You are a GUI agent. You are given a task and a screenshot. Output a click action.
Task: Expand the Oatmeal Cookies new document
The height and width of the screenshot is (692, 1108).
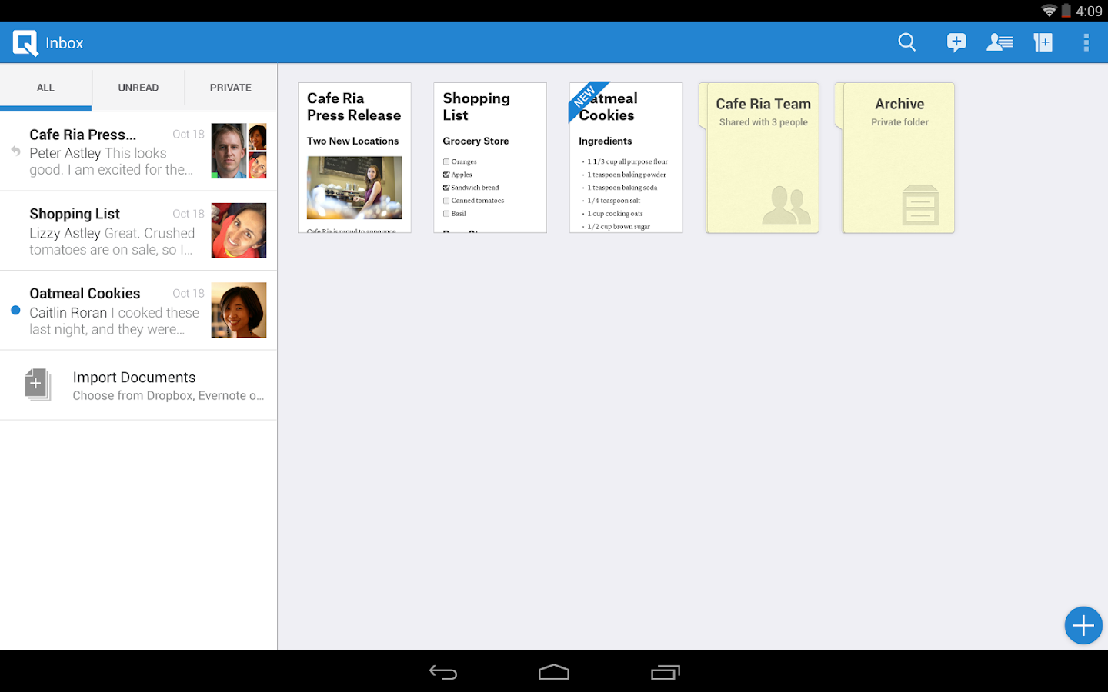click(x=626, y=158)
